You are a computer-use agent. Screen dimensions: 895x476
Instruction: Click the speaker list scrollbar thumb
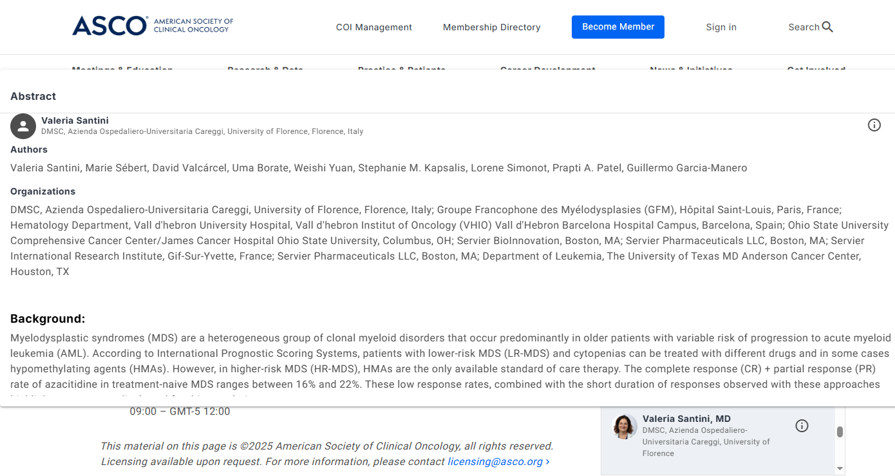840,432
